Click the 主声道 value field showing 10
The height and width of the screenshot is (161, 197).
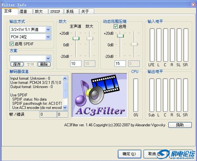tap(76, 64)
